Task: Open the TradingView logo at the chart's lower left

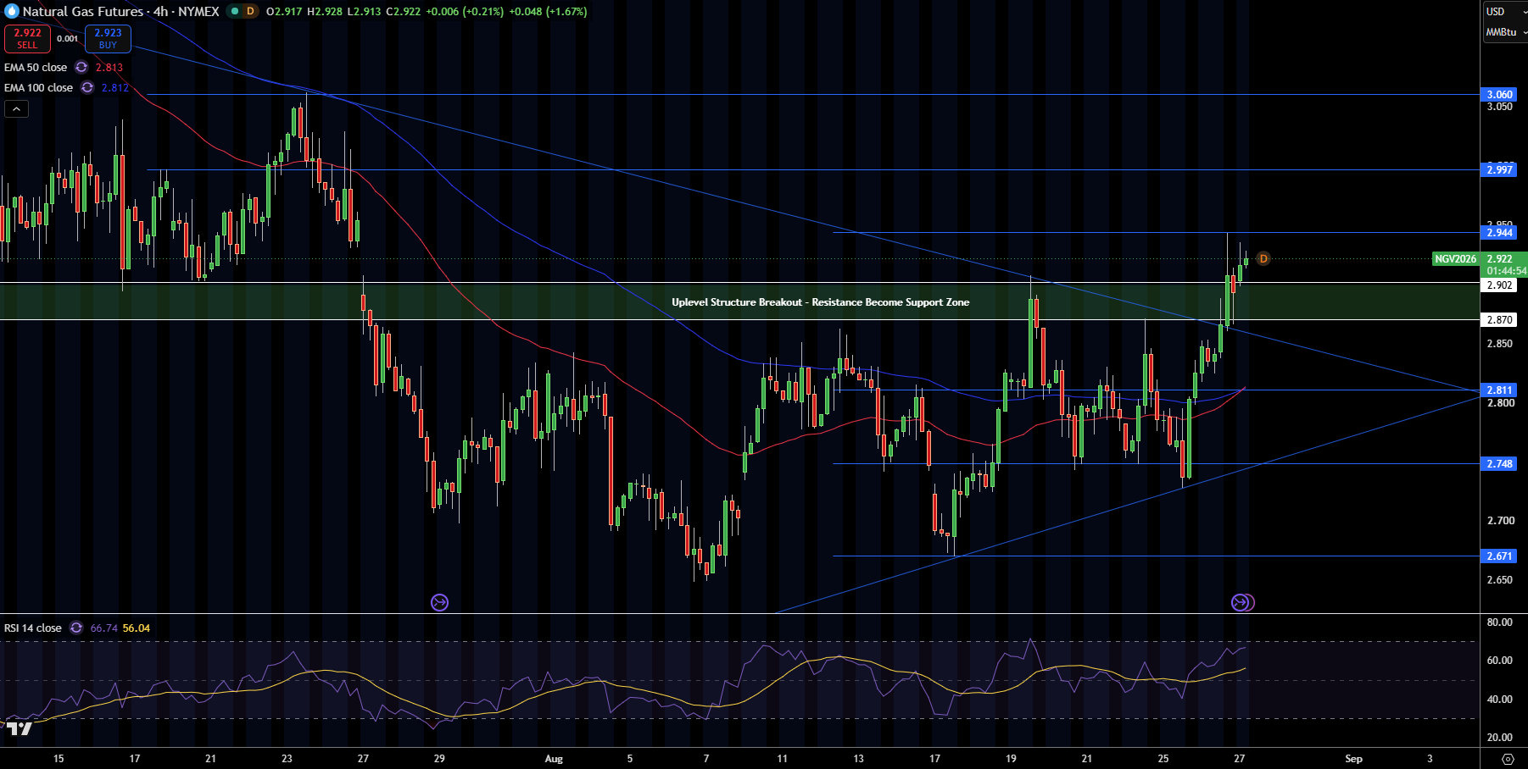Action: [x=20, y=728]
